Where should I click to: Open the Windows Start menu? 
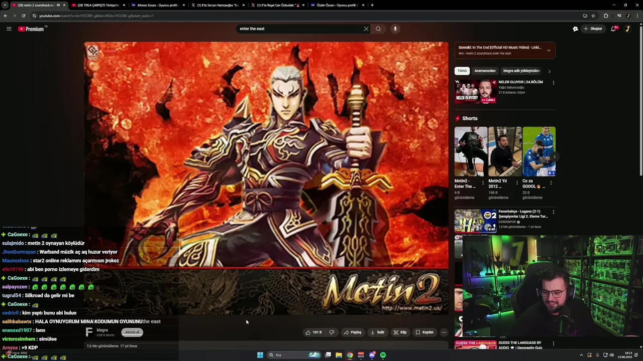click(260, 355)
